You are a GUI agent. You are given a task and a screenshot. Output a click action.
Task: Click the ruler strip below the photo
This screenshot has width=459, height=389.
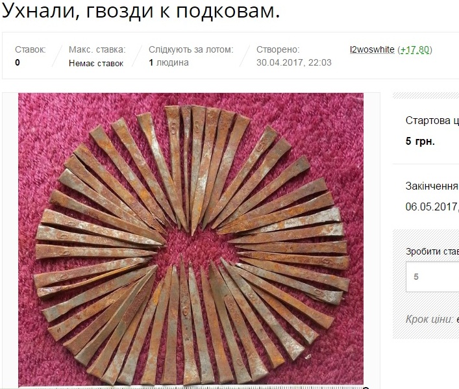coord(191,388)
